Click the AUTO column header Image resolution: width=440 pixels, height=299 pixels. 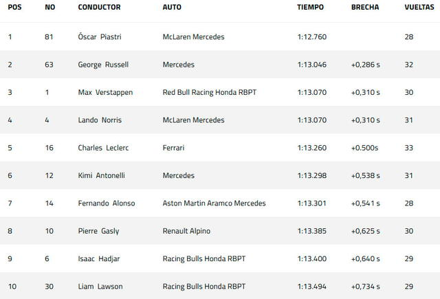click(172, 7)
